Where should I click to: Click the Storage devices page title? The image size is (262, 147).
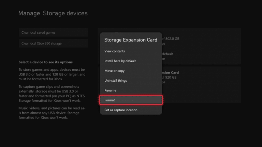coord(65,13)
